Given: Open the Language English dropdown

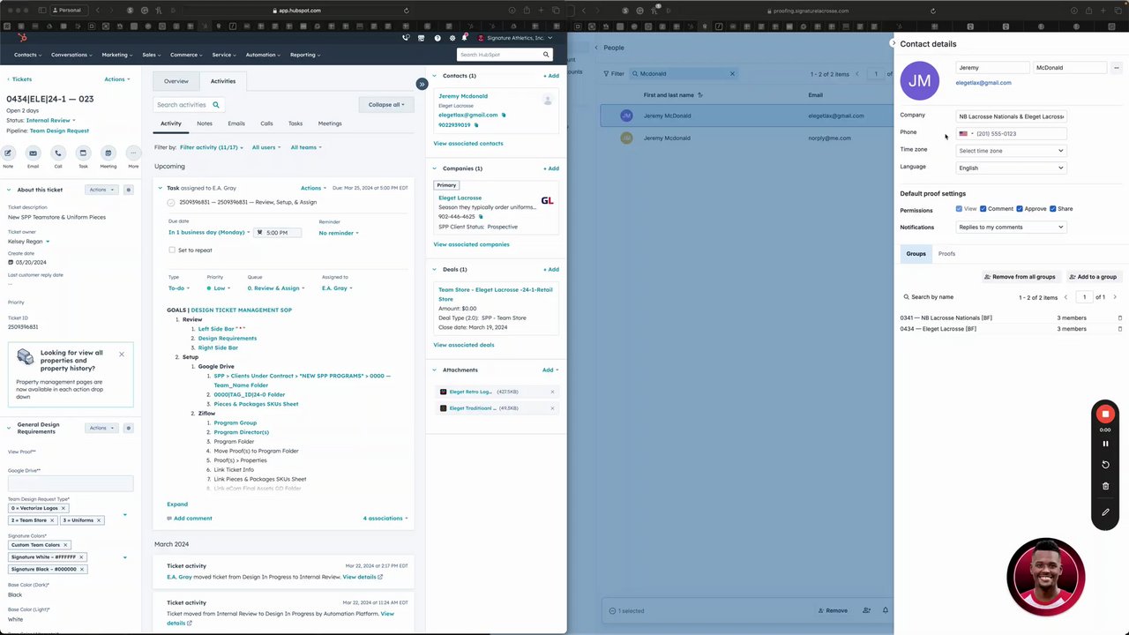Looking at the screenshot, I should [1011, 168].
